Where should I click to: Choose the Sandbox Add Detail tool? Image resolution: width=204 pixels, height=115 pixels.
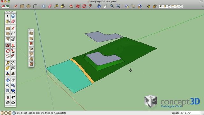click(x=31, y=59)
